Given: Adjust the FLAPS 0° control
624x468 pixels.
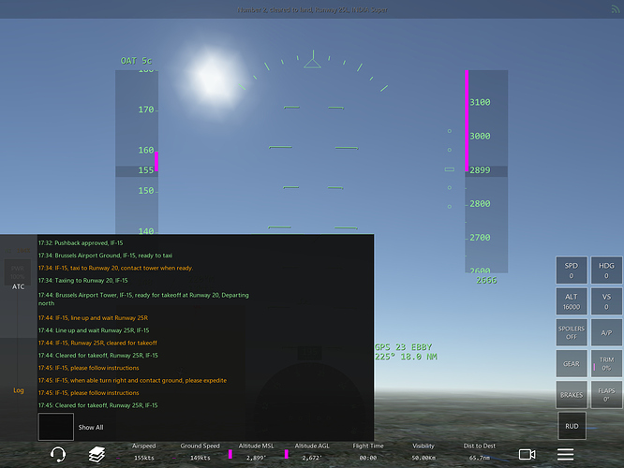Looking at the screenshot, I should (x=606, y=394).
